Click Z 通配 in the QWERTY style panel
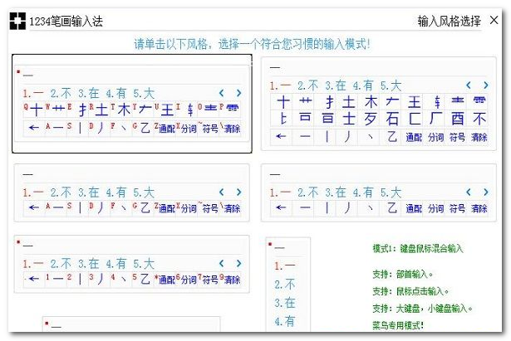511x341 pixels. point(165,128)
